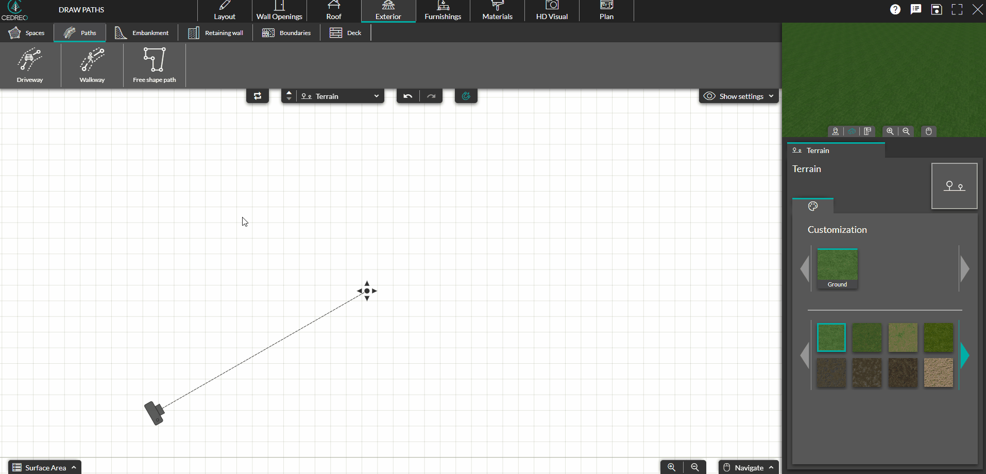
Task: Select the sandy brown terrain texture swatch
Action: pos(938,373)
